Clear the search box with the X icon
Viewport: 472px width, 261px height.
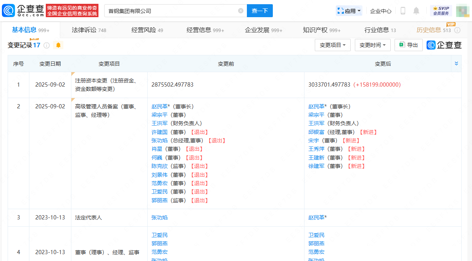(241, 11)
